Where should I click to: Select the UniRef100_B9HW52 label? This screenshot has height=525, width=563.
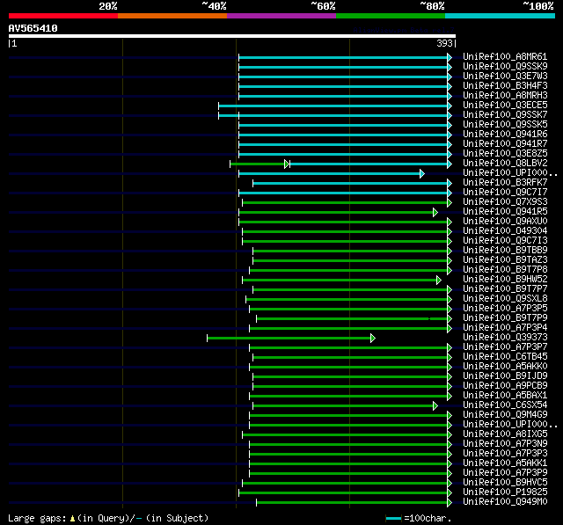click(505, 280)
